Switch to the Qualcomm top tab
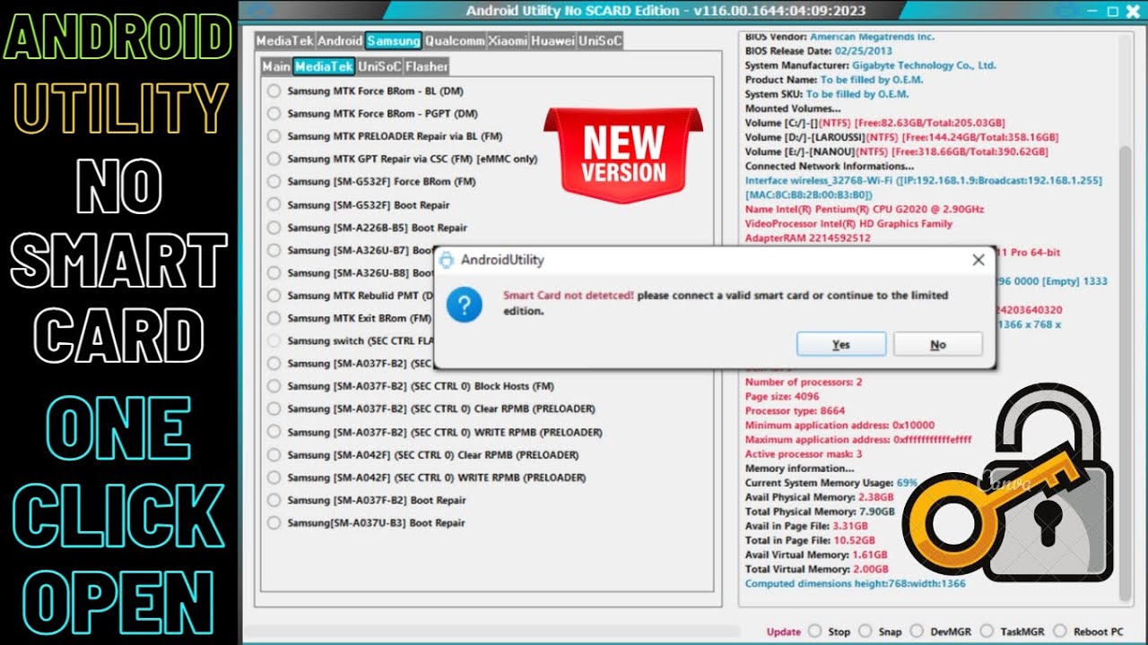The image size is (1148, 645). tap(454, 41)
